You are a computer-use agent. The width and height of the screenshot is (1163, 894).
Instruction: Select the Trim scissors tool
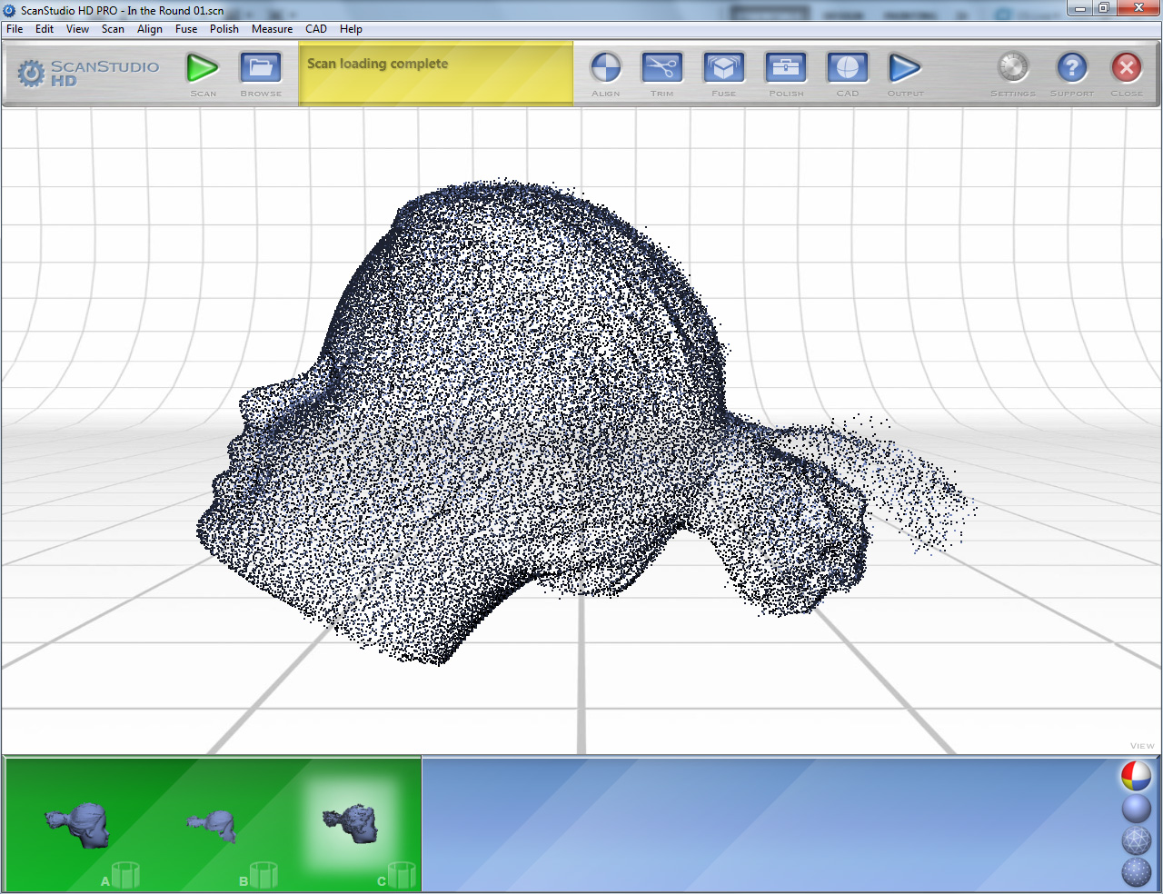pos(662,68)
